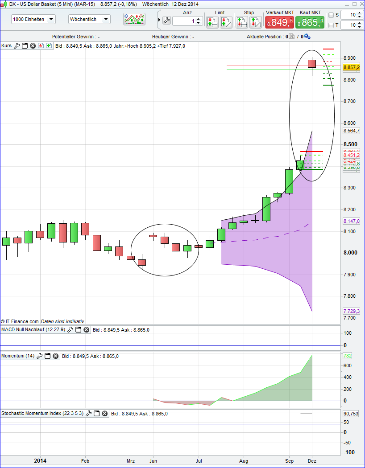Maximize the chart window
365x468 pixels.
354,4
